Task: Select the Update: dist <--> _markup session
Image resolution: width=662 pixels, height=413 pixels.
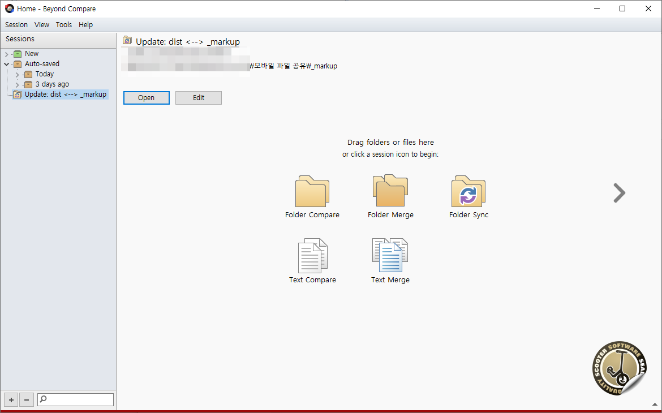Action: [x=66, y=94]
